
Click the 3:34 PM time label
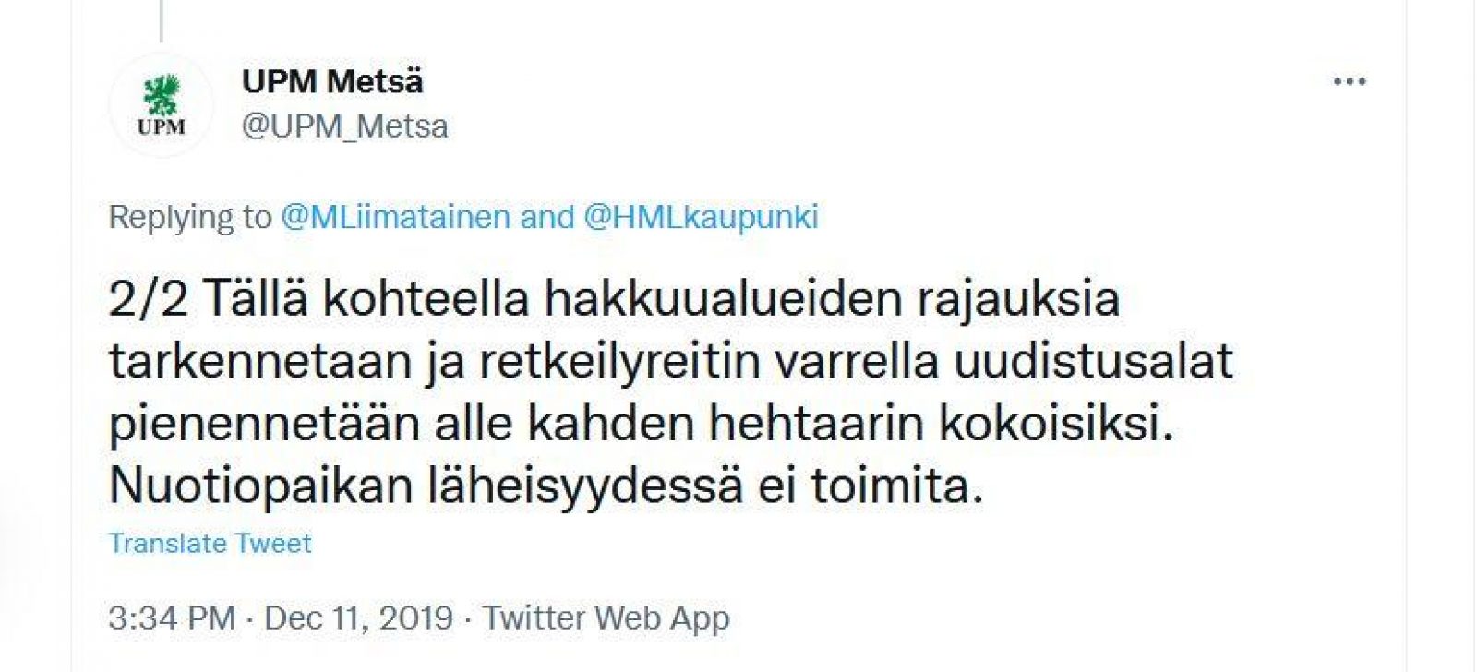(x=166, y=617)
